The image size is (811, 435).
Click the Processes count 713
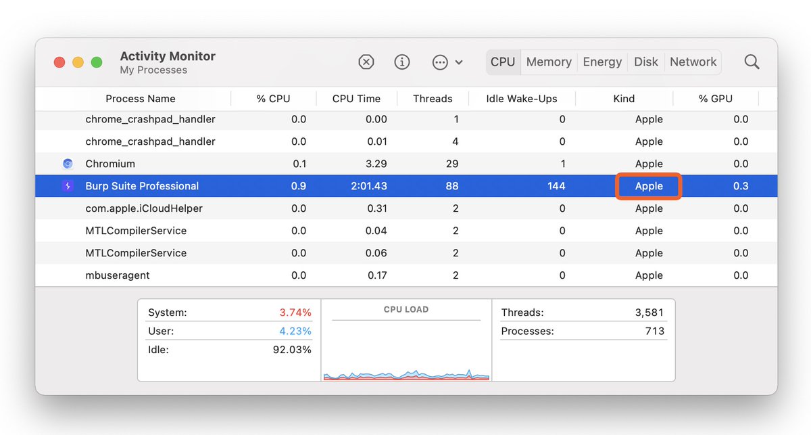pos(655,331)
